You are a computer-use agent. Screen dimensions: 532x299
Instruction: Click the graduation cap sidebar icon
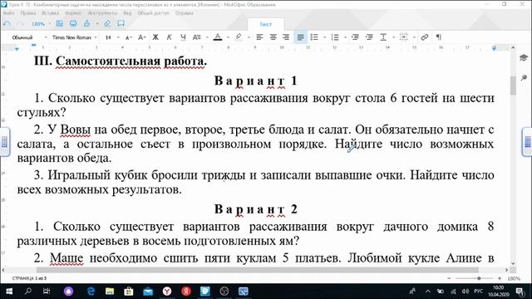tap(524, 57)
